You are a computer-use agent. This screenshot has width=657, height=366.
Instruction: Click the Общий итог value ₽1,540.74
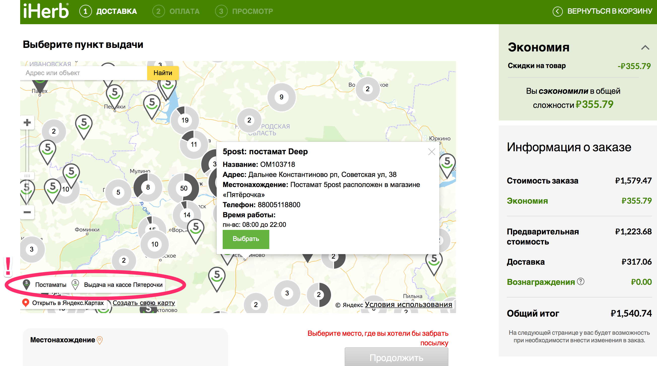[631, 313]
